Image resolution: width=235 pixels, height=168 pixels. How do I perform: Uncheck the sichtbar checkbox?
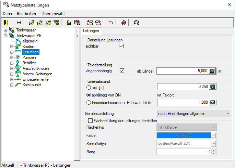(x=121, y=46)
